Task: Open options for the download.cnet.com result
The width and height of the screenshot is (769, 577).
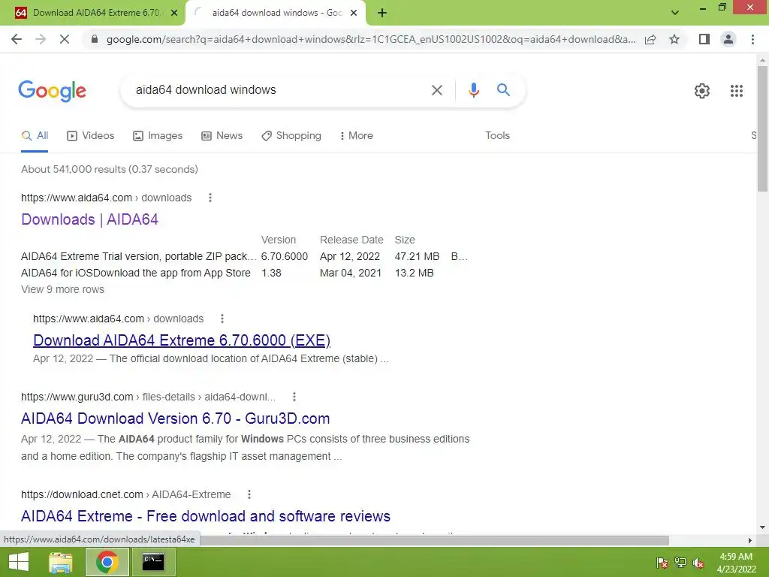Action: (x=249, y=494)
